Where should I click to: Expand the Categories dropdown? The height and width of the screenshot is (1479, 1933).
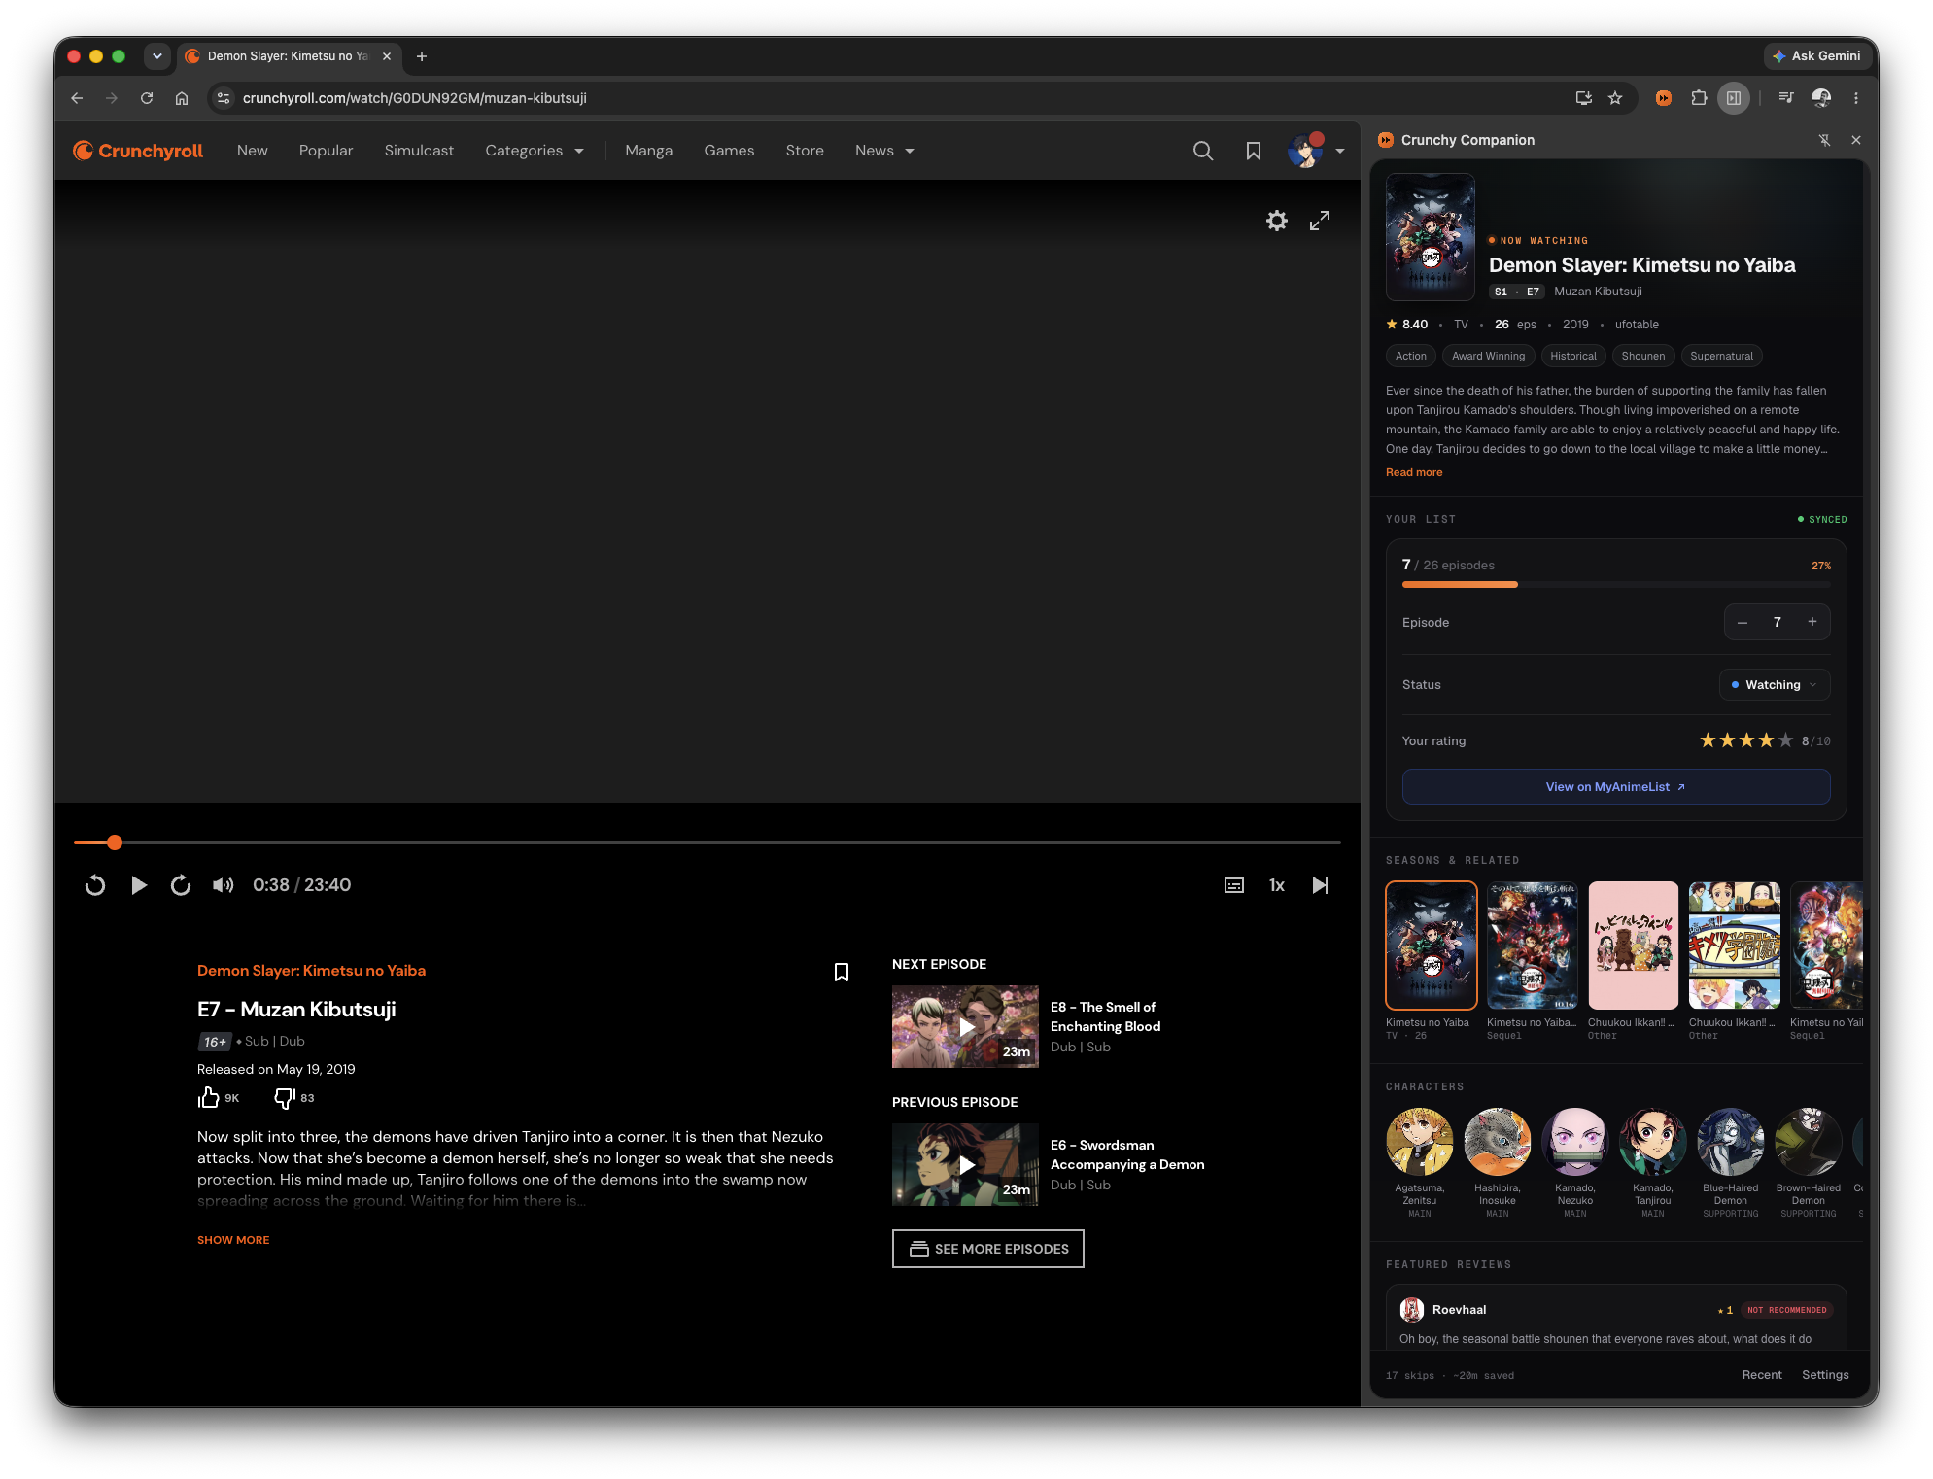535,151
